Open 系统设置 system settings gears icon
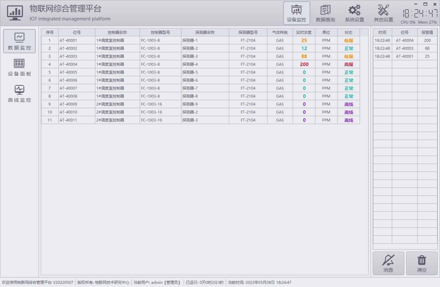The image size is (440, 287). [354, 13]
